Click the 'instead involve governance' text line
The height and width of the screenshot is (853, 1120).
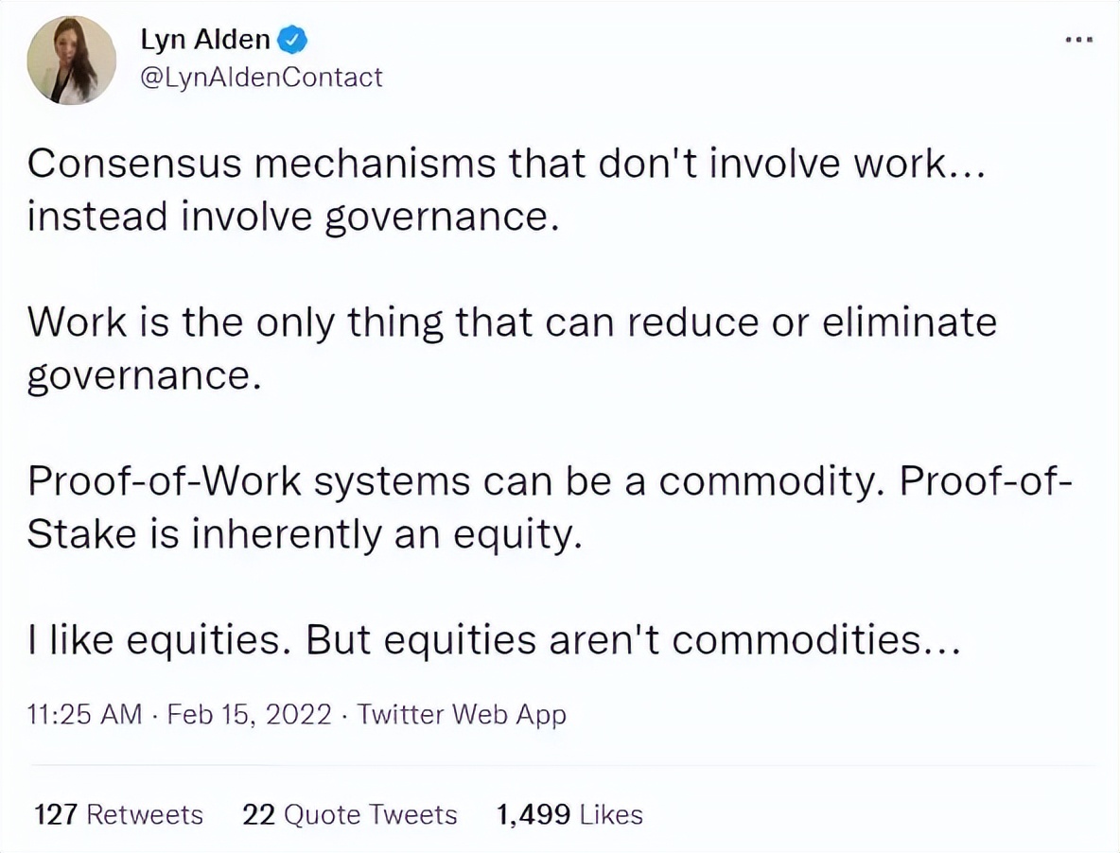click(x=293, y=217)
